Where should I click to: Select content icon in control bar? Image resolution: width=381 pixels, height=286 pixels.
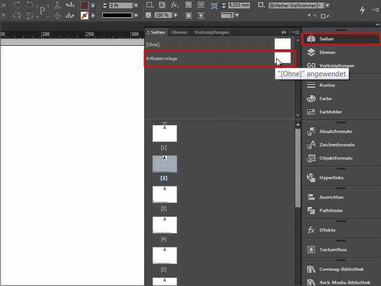(57, 16)
